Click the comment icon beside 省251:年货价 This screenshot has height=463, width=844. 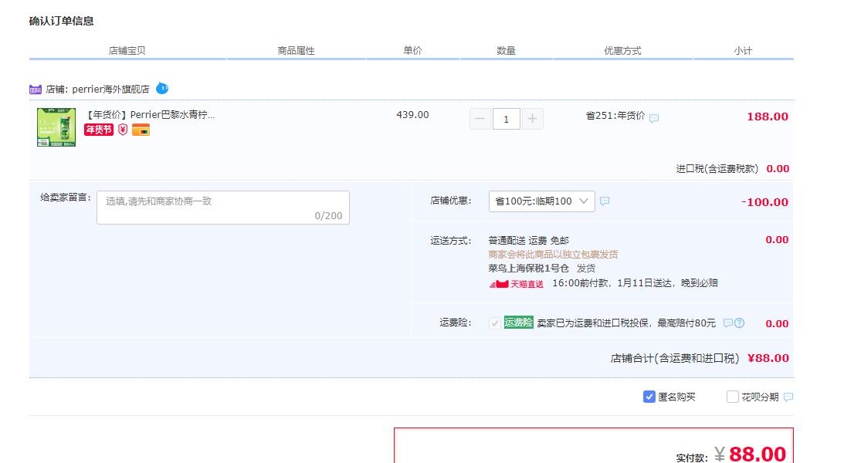654,118
